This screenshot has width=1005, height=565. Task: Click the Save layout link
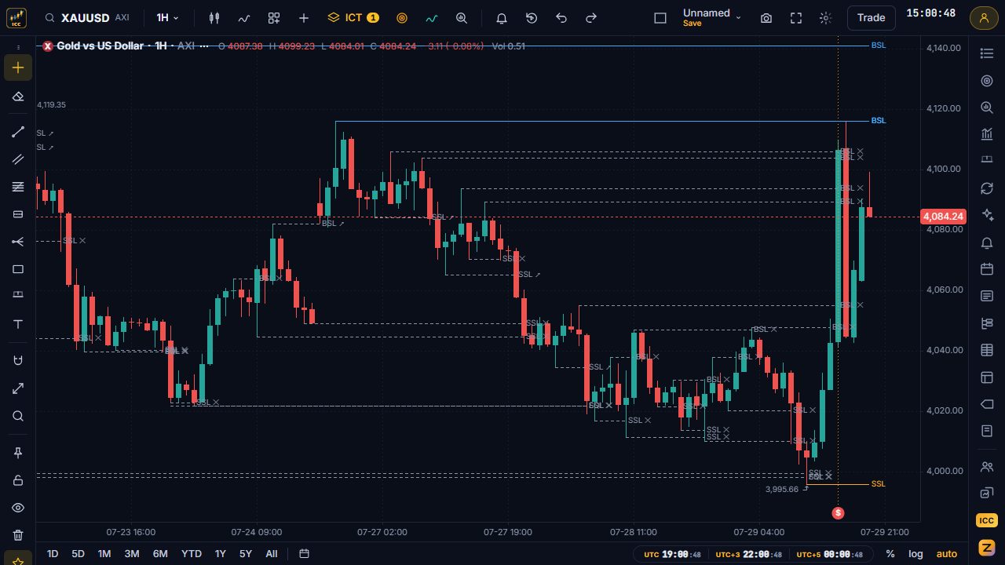(692, 24)
